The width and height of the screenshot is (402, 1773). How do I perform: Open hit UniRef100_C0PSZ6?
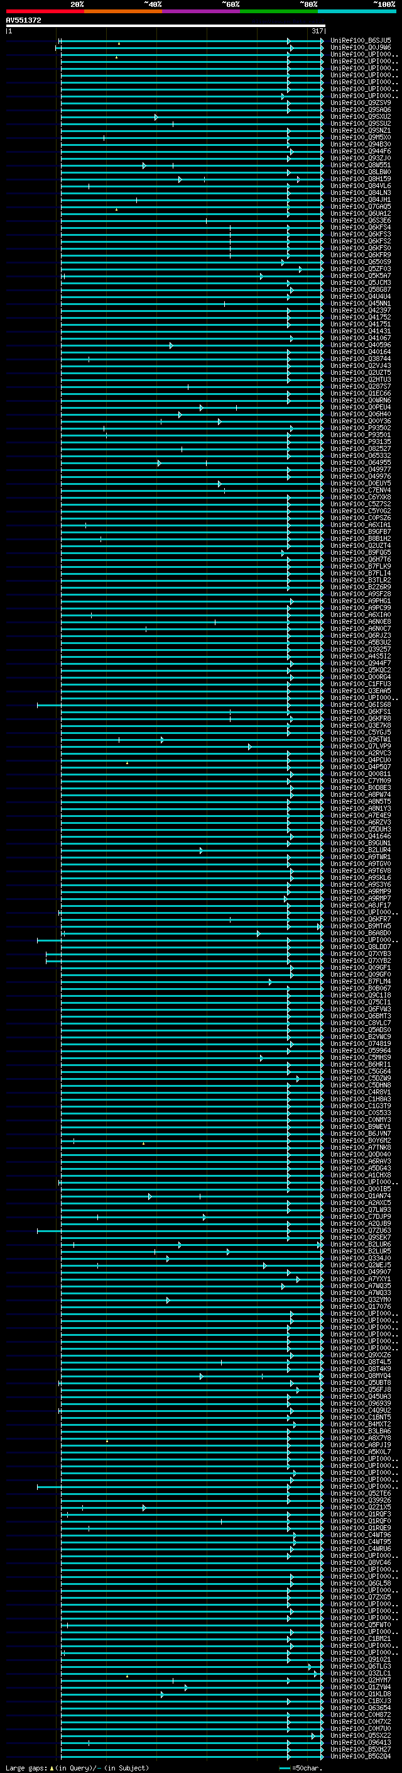pos(361,518)
